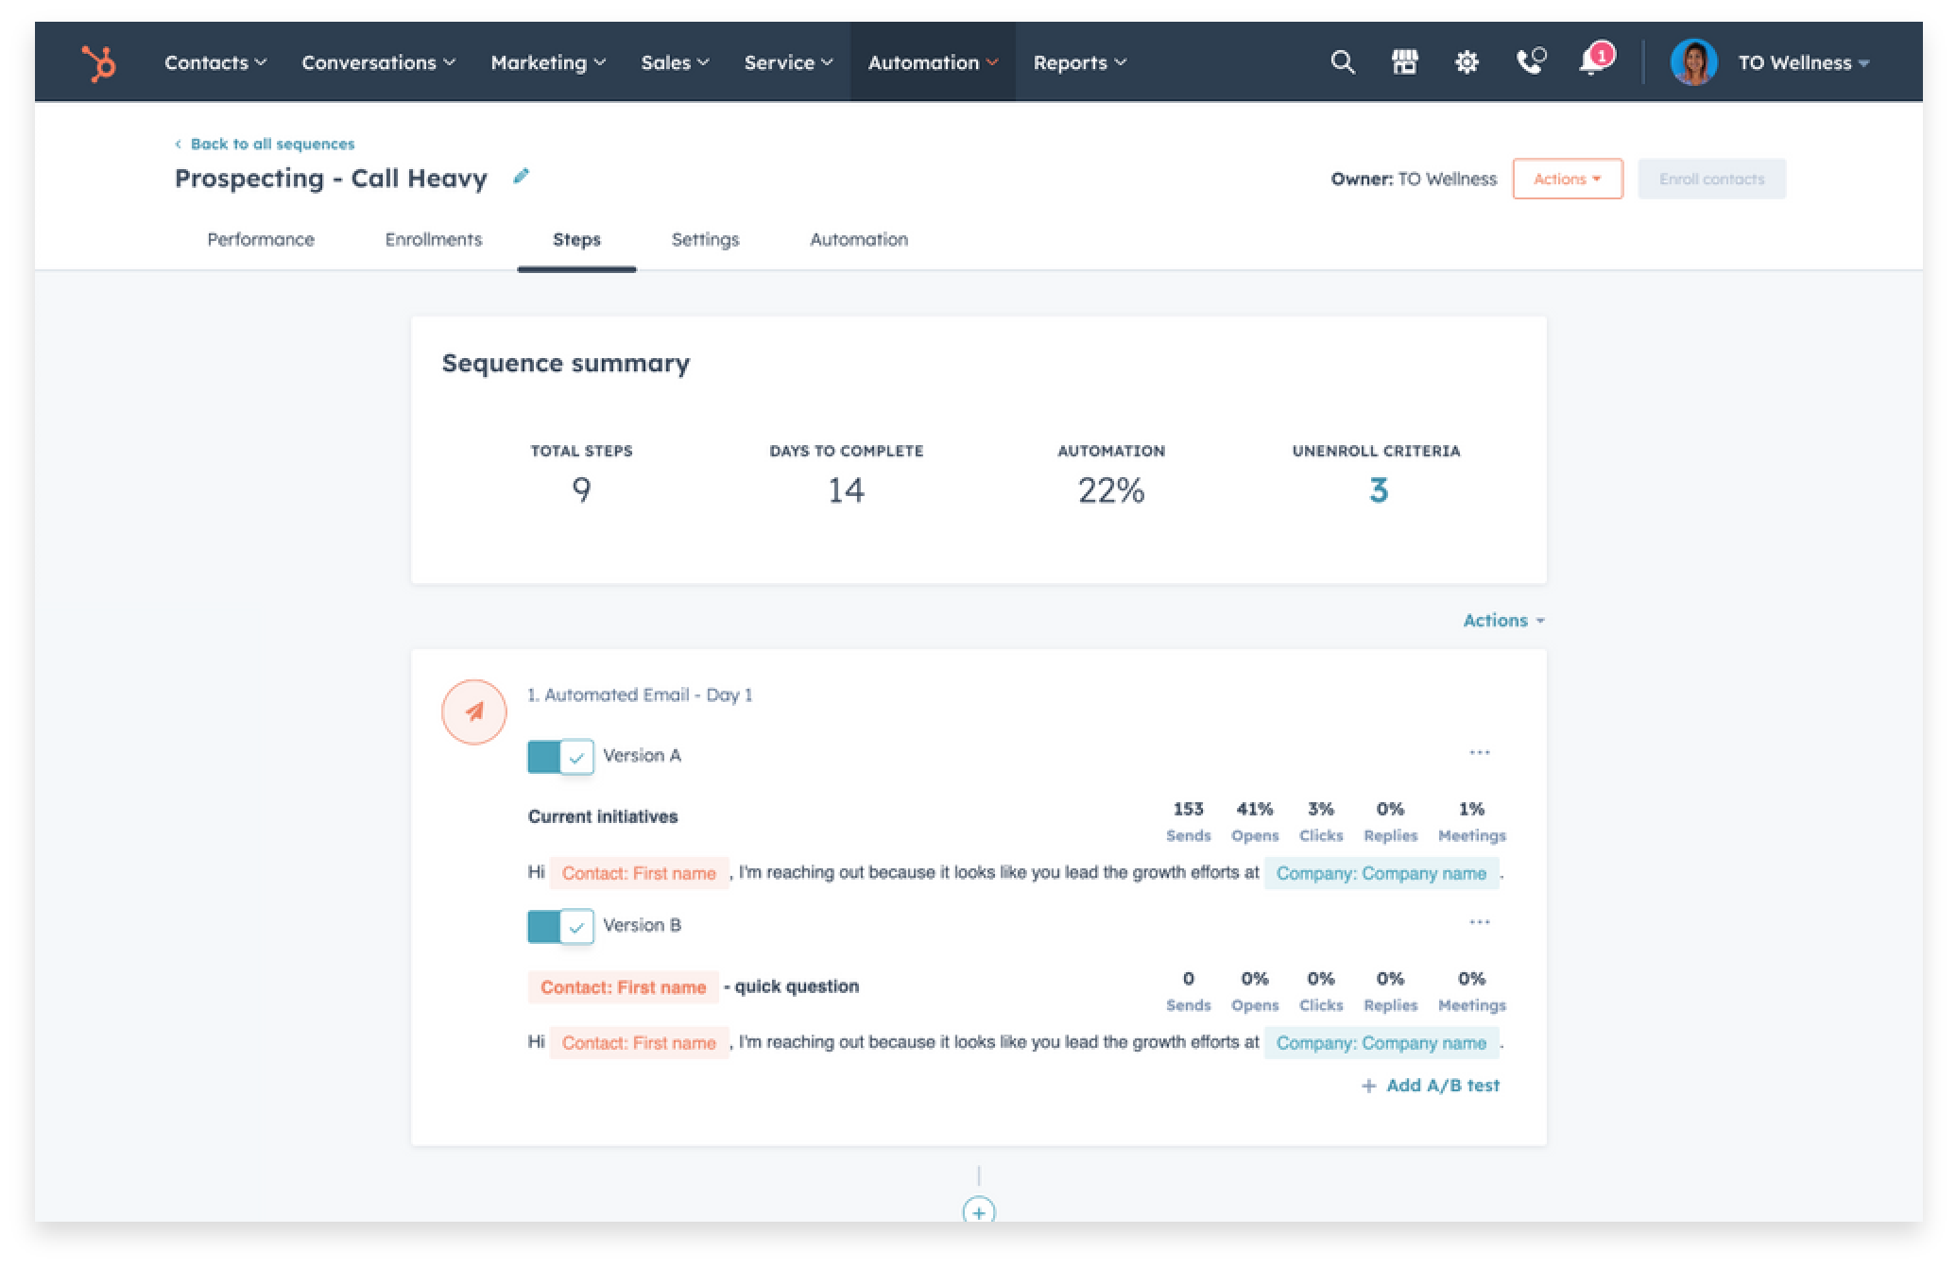Click the Add A/B test link

tap(1432, 1086)
